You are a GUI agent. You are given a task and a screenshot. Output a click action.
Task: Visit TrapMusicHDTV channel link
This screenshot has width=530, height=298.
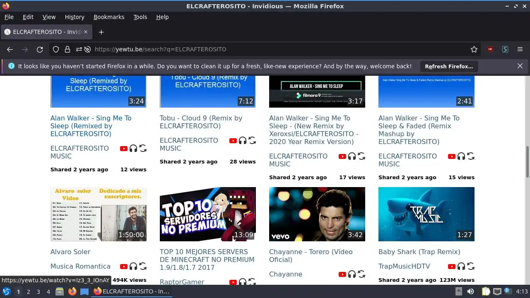point(404,266)
